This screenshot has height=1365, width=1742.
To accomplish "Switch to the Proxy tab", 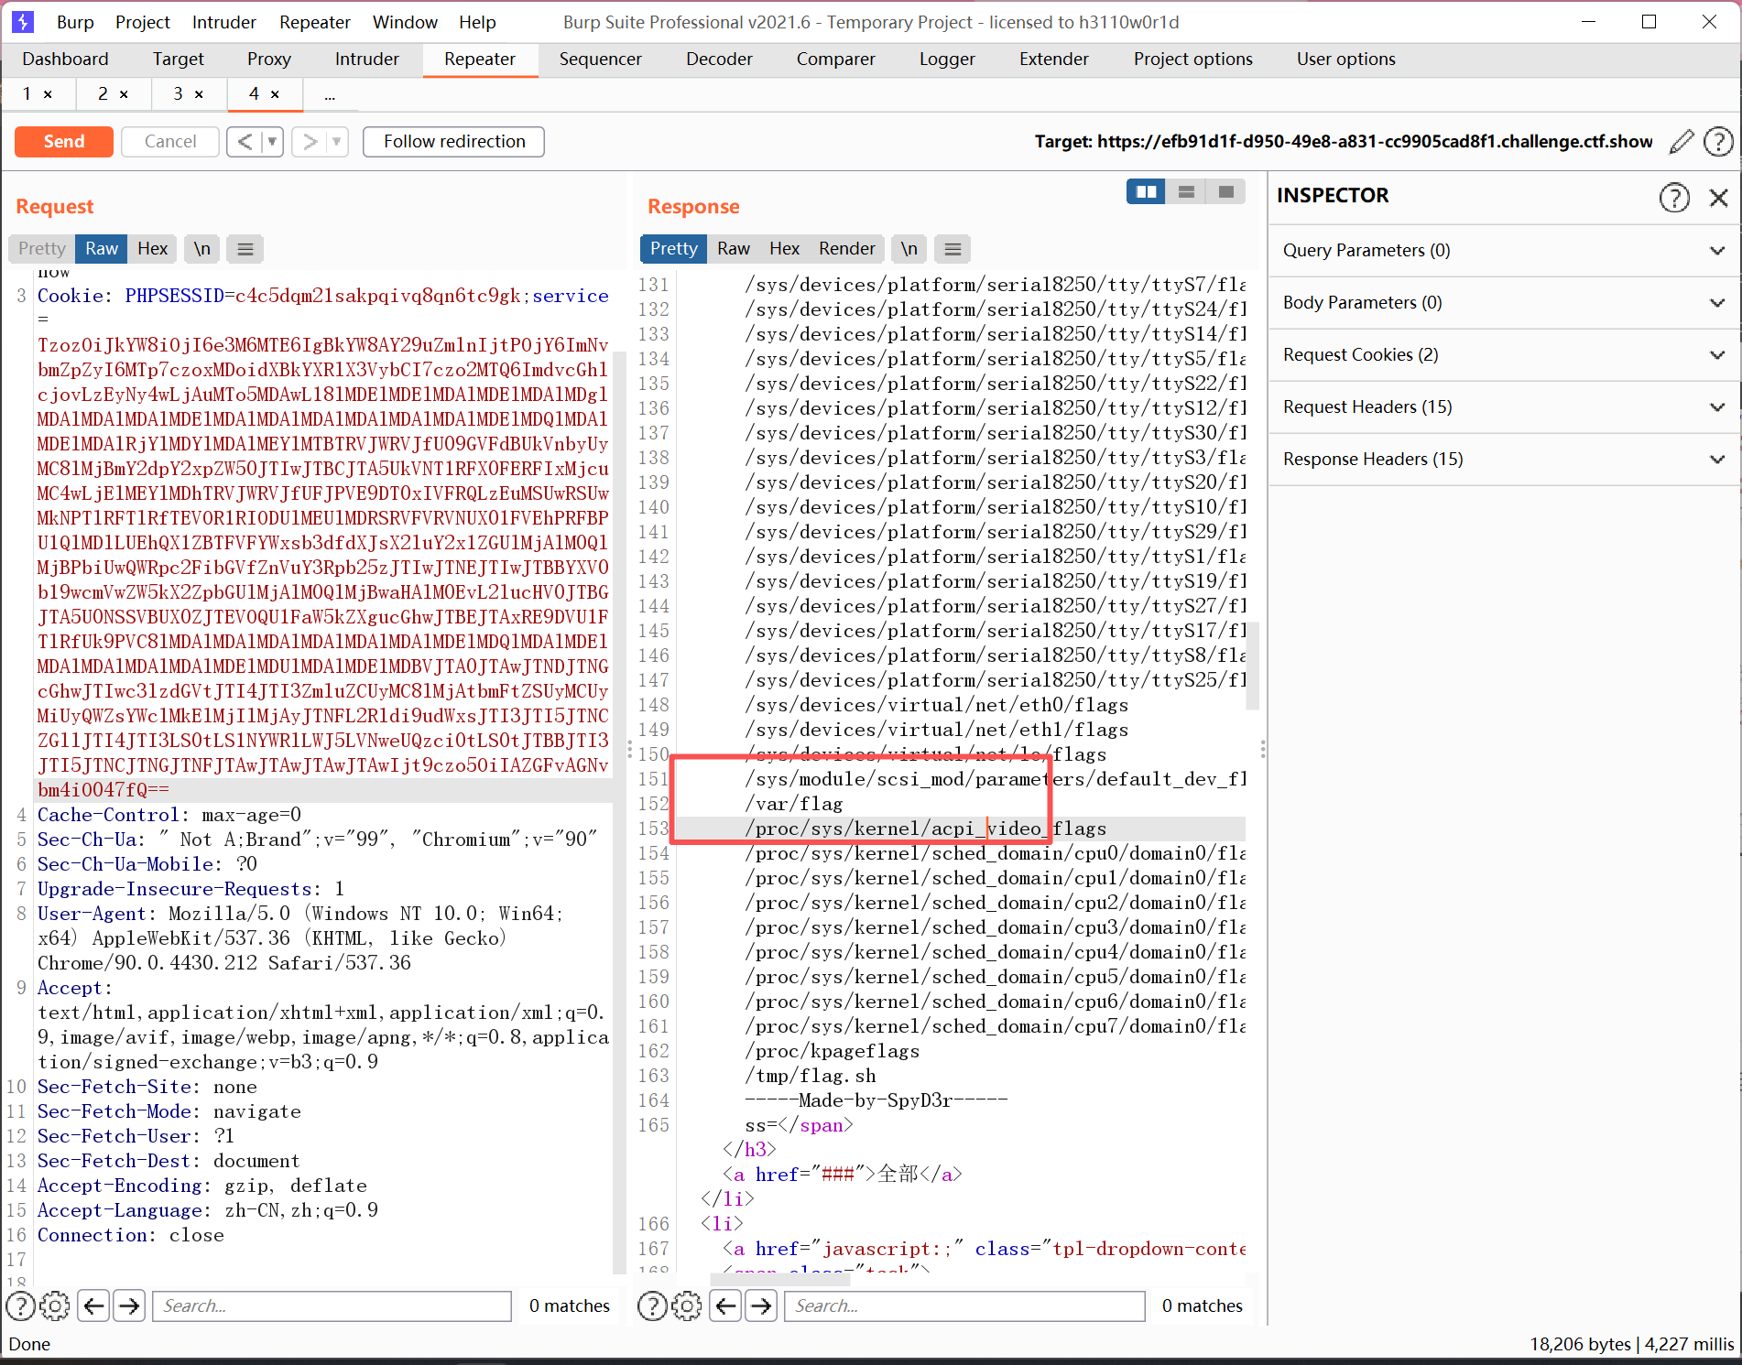I will (x=269, y=60).
